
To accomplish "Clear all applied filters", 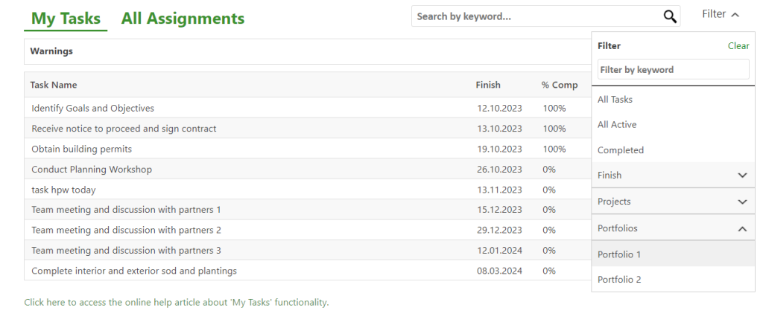I will tap(738, 46).
